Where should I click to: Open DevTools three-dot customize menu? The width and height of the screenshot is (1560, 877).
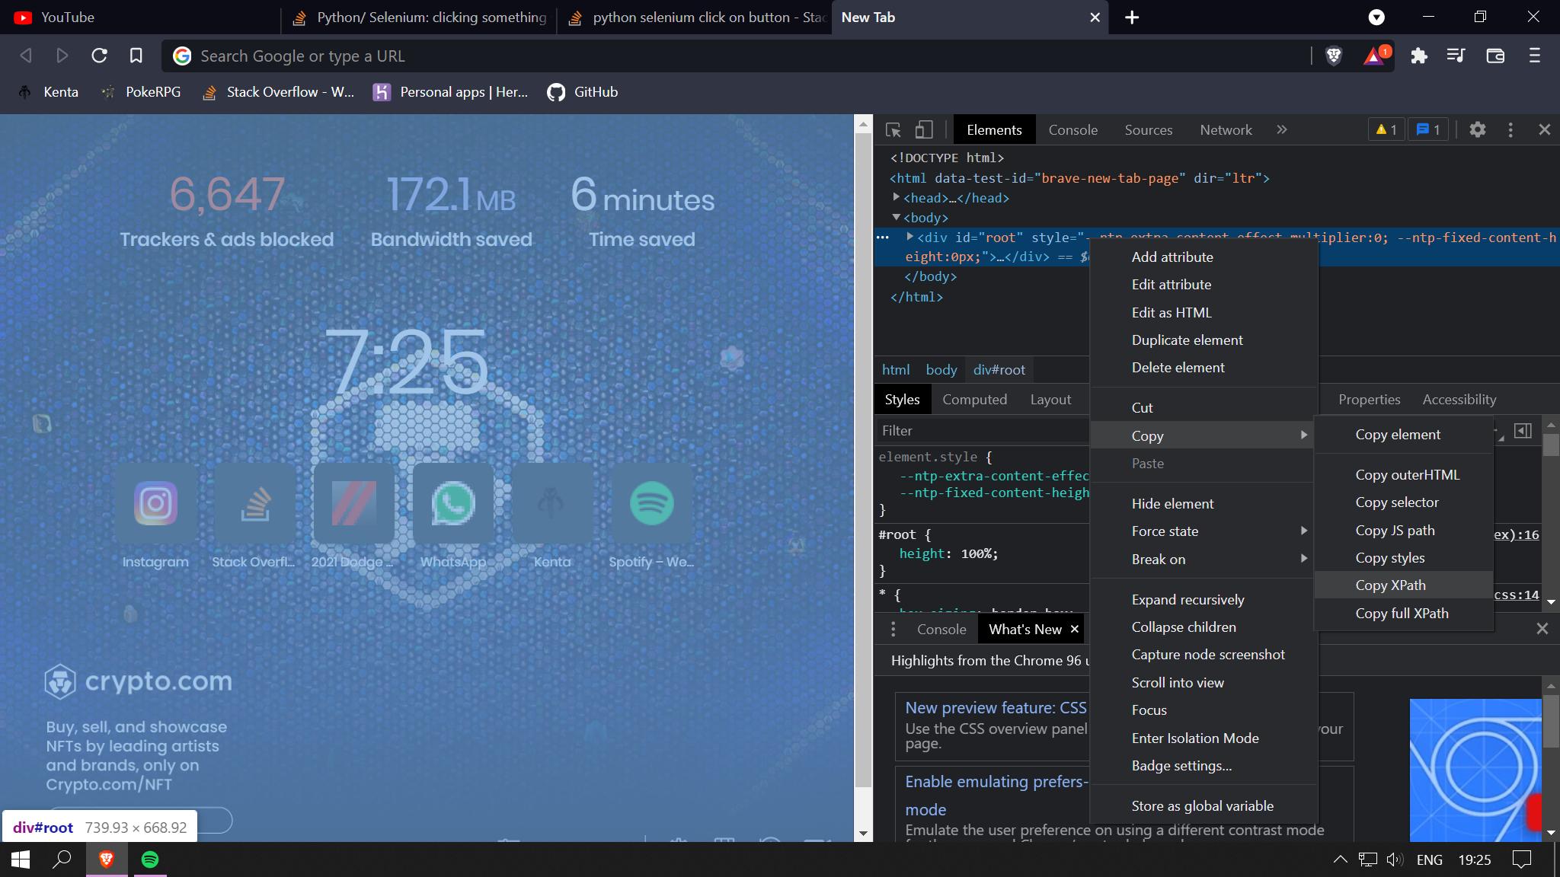point(1510,129)
